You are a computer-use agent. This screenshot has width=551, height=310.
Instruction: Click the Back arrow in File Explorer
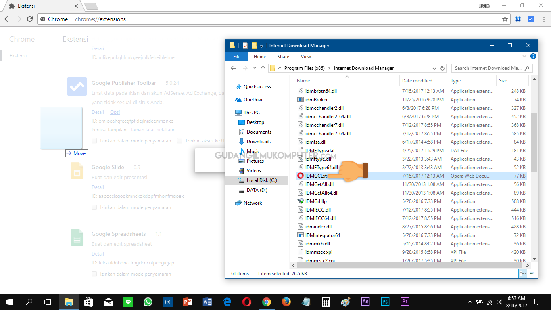(x=233, y=68)
